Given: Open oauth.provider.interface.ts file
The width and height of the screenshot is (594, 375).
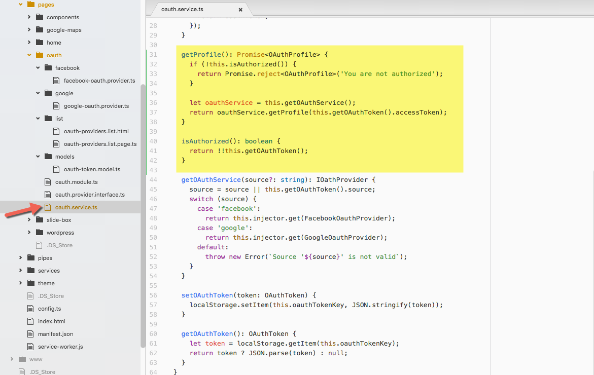Looking at the screenshot, I should click(x=90, y=195).
